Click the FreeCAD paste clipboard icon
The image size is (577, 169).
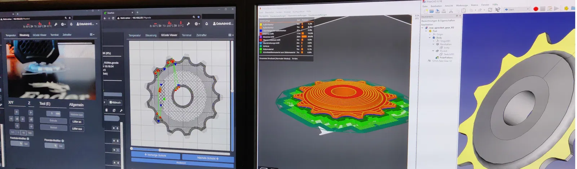(x=463, y=10)
